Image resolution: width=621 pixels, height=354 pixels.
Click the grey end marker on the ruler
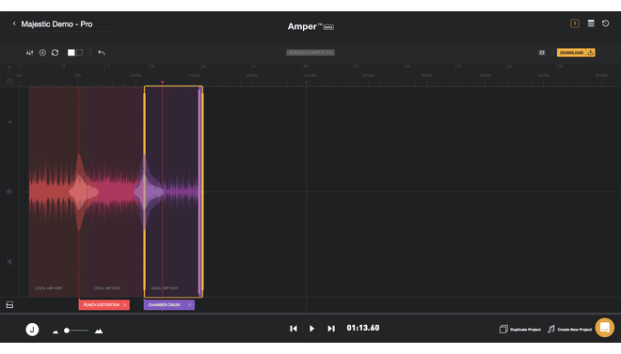pos(306,83)
